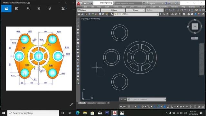Click the [Top] view control label

click(x=85, y=19)
